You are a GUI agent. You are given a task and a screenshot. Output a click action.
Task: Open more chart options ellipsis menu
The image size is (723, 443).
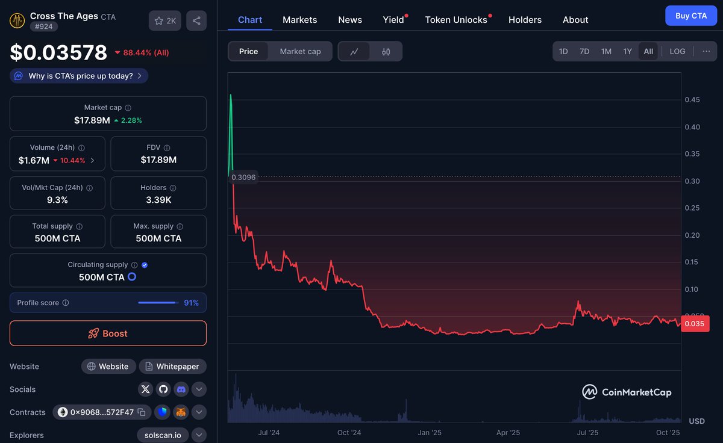[706, 51]
